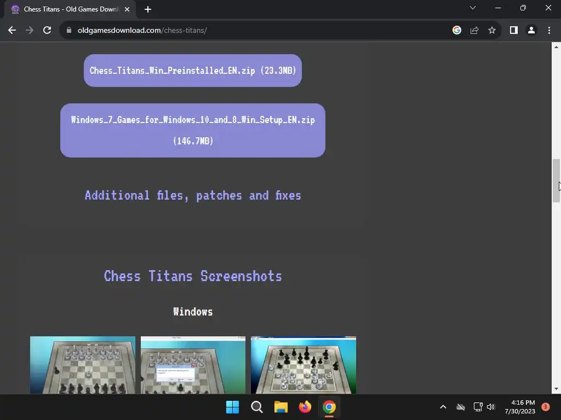Select the Chess Titans - Old Games Download tab

71,9
